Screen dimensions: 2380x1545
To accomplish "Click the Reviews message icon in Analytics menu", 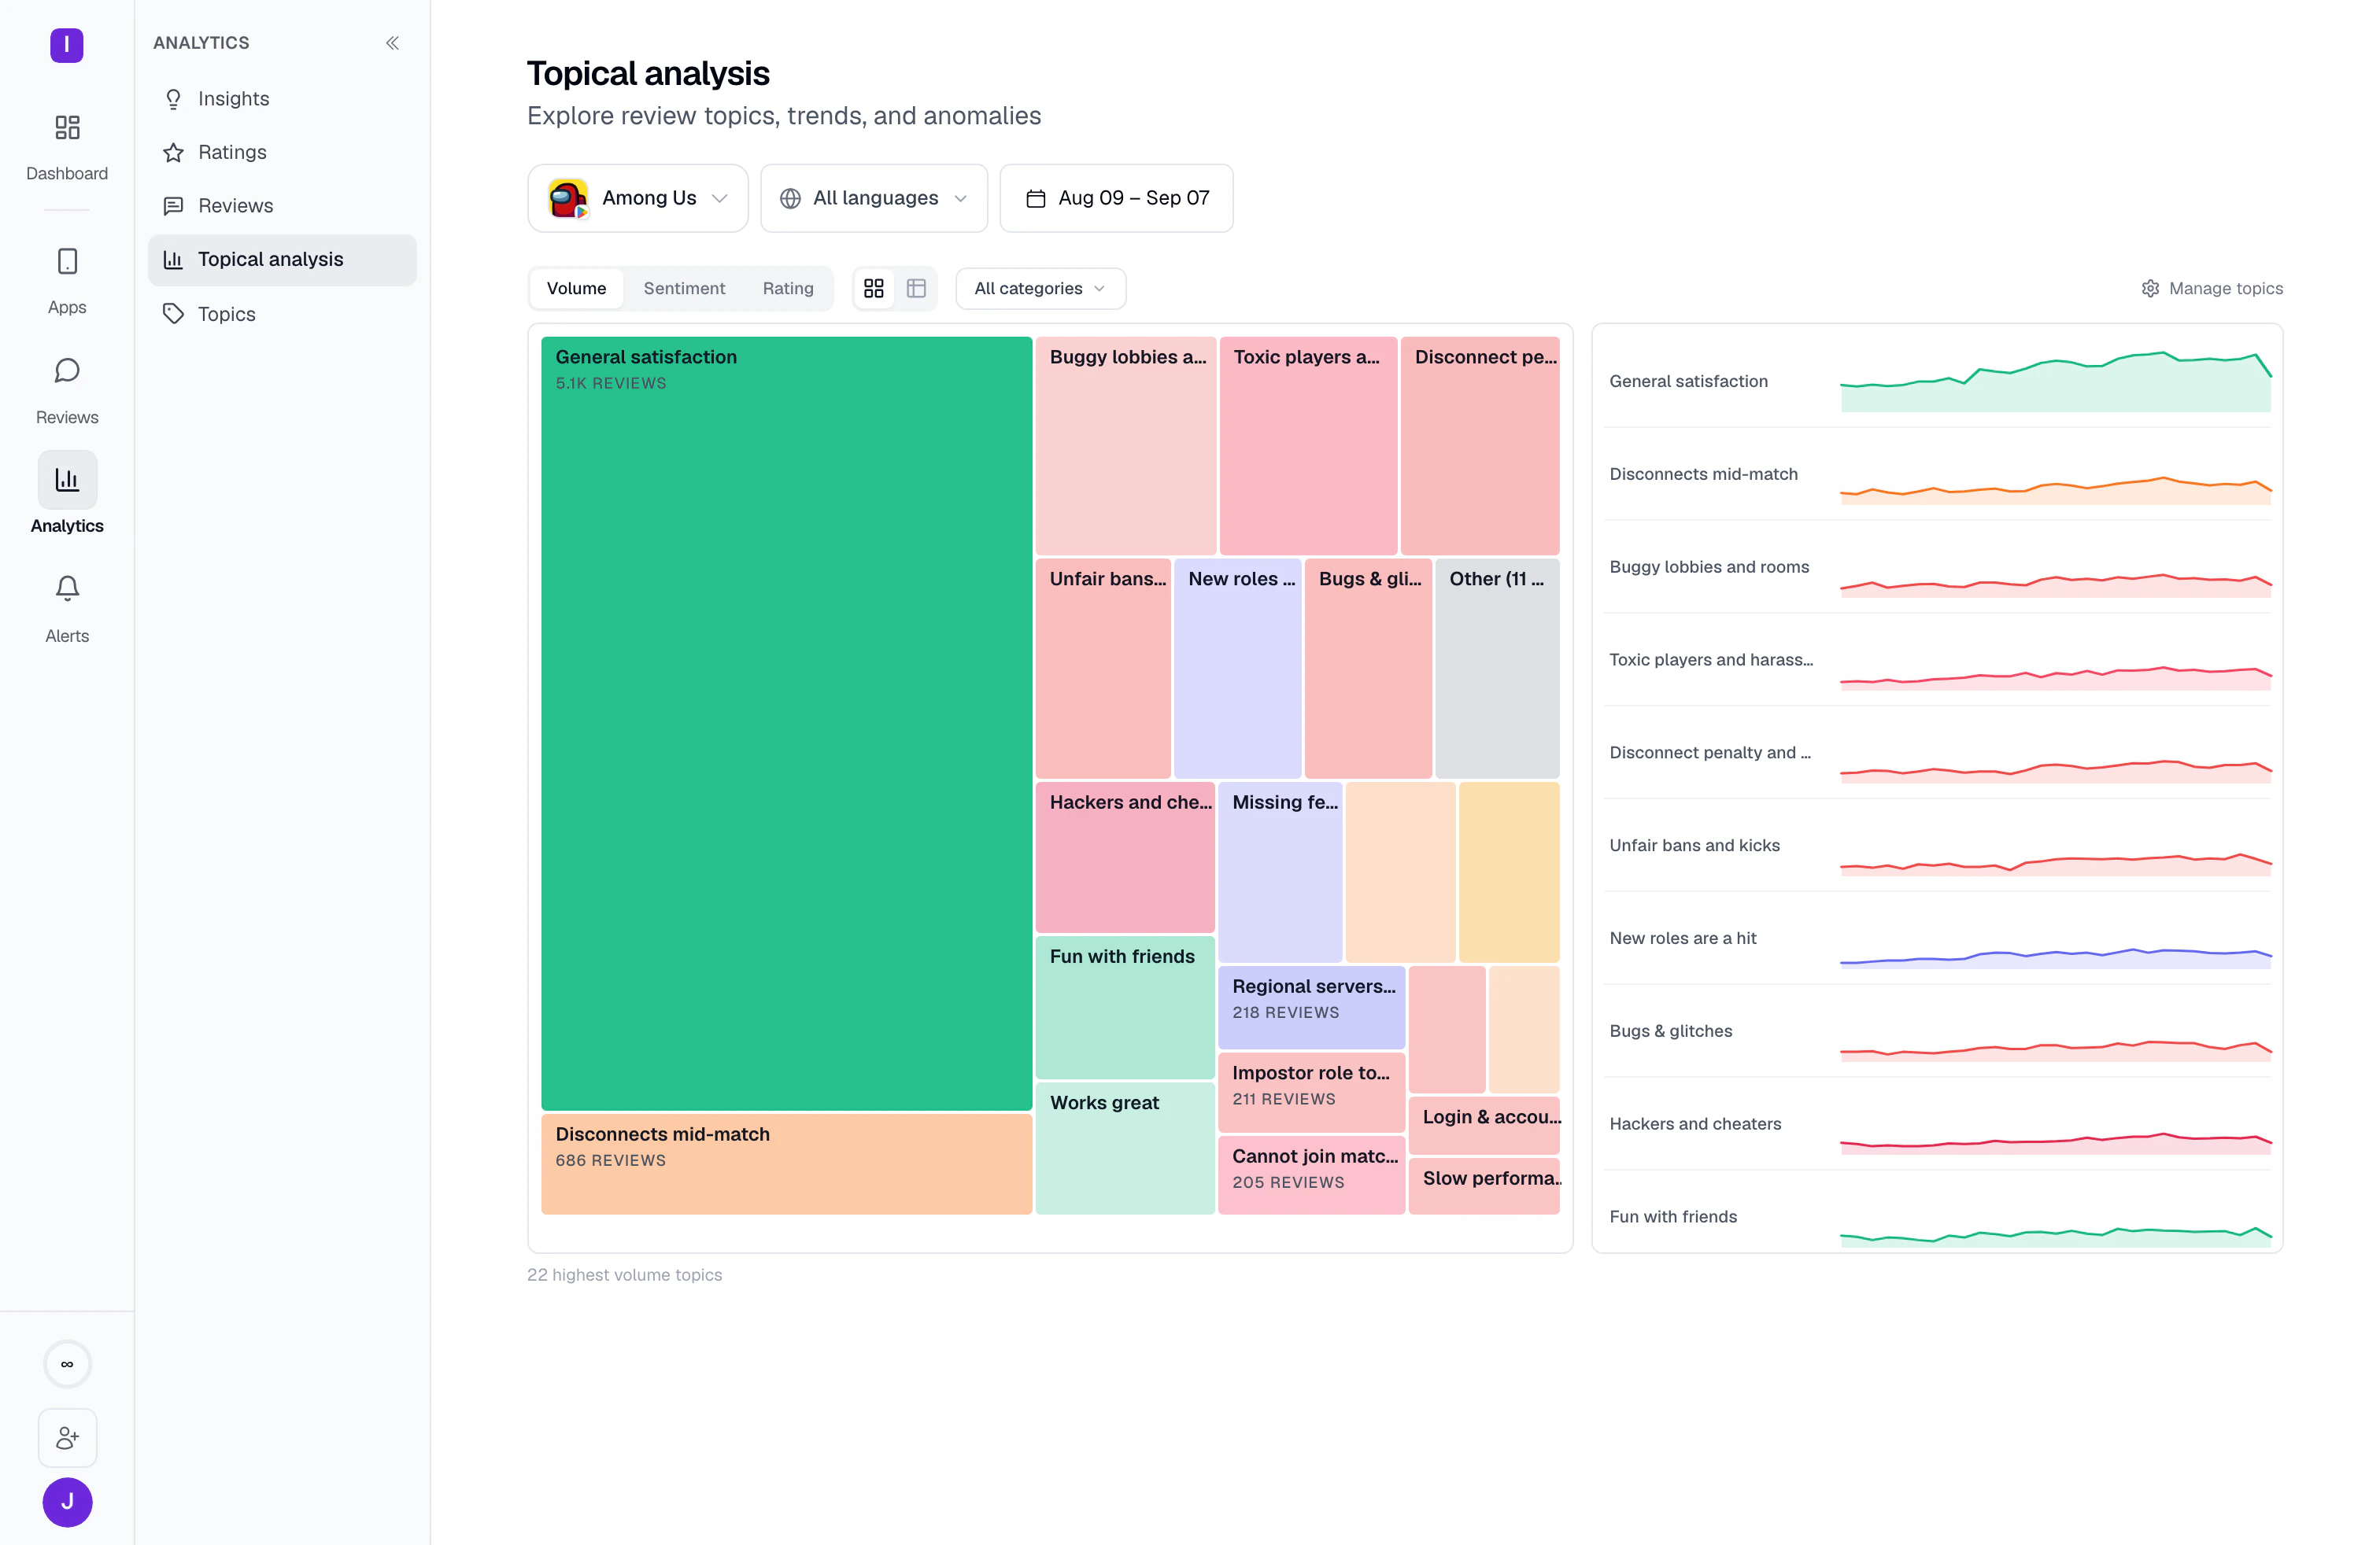I will (x=173, y=206).
